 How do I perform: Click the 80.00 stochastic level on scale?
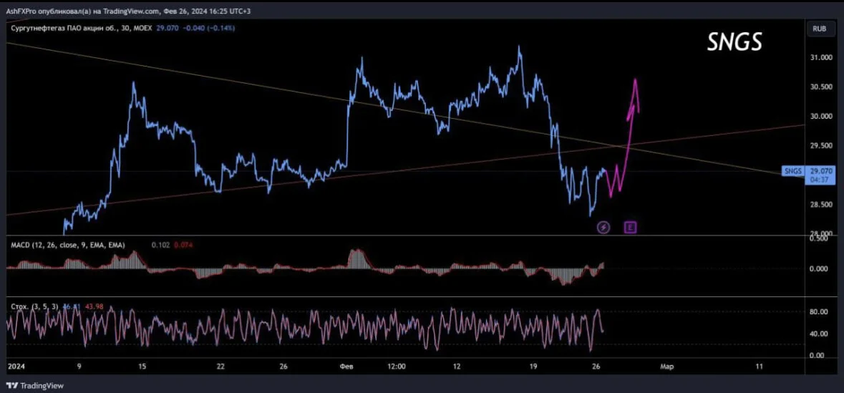(x=820, y=311)
